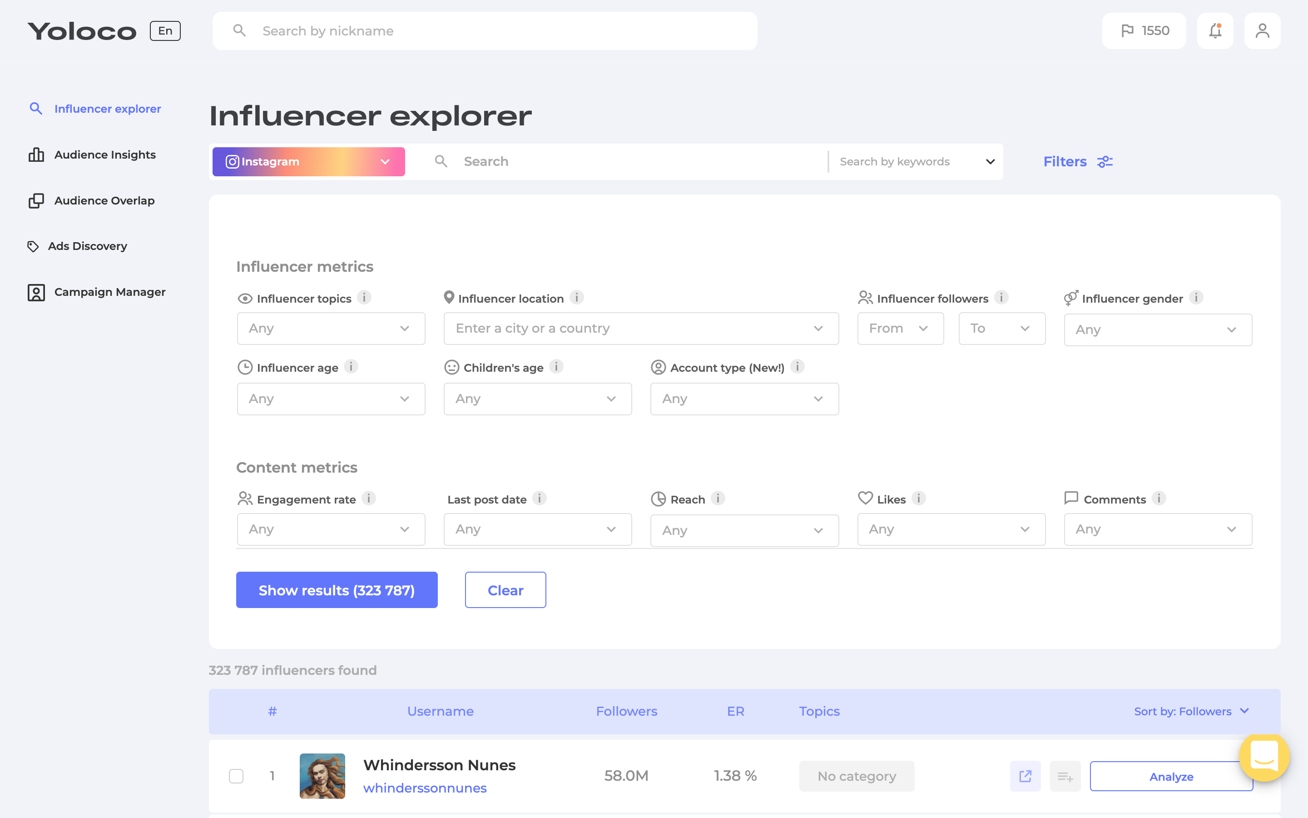
Task: Open Whindersson Nunes profile in new tab
Action: tap(1025, 776)
